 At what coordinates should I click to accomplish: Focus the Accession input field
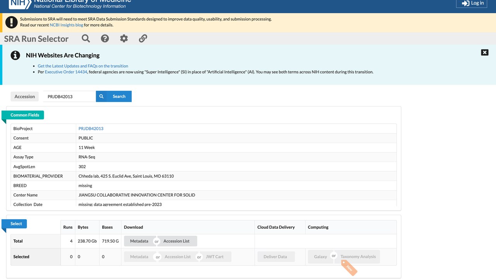click(x=69, y=96)
